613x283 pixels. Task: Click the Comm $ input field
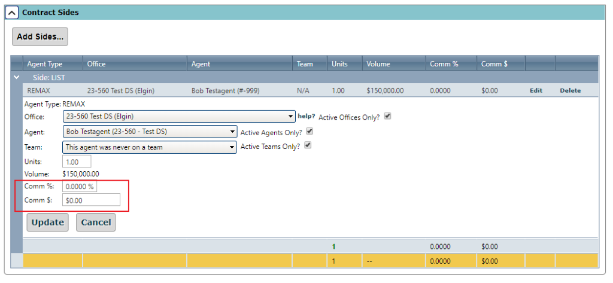tap(91, 200)
